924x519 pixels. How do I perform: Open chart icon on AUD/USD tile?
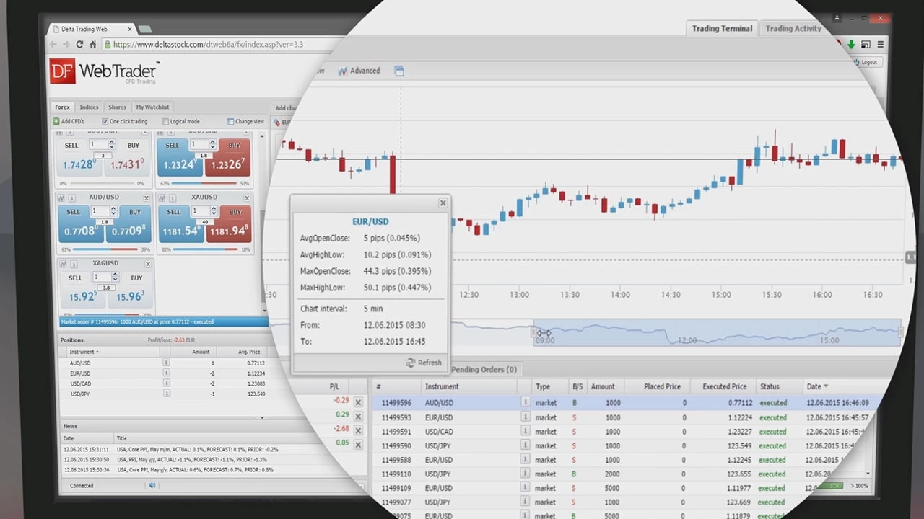[x=62, y=198]
